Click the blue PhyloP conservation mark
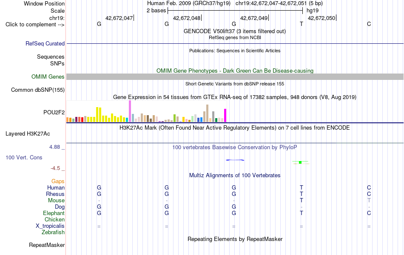 tap(235, 160)
